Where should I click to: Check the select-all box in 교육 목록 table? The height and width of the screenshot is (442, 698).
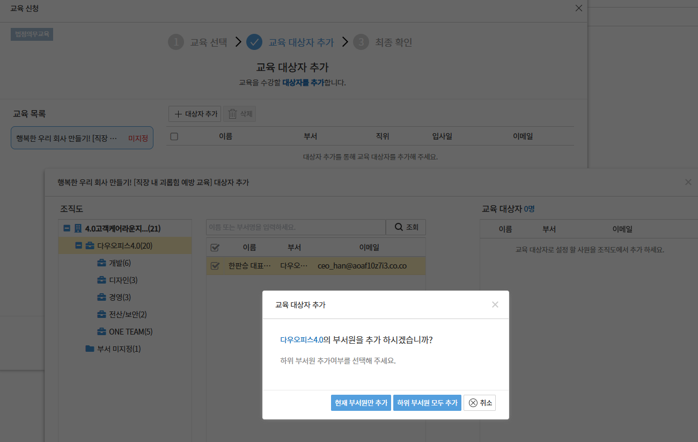click(x=174, y=136)
